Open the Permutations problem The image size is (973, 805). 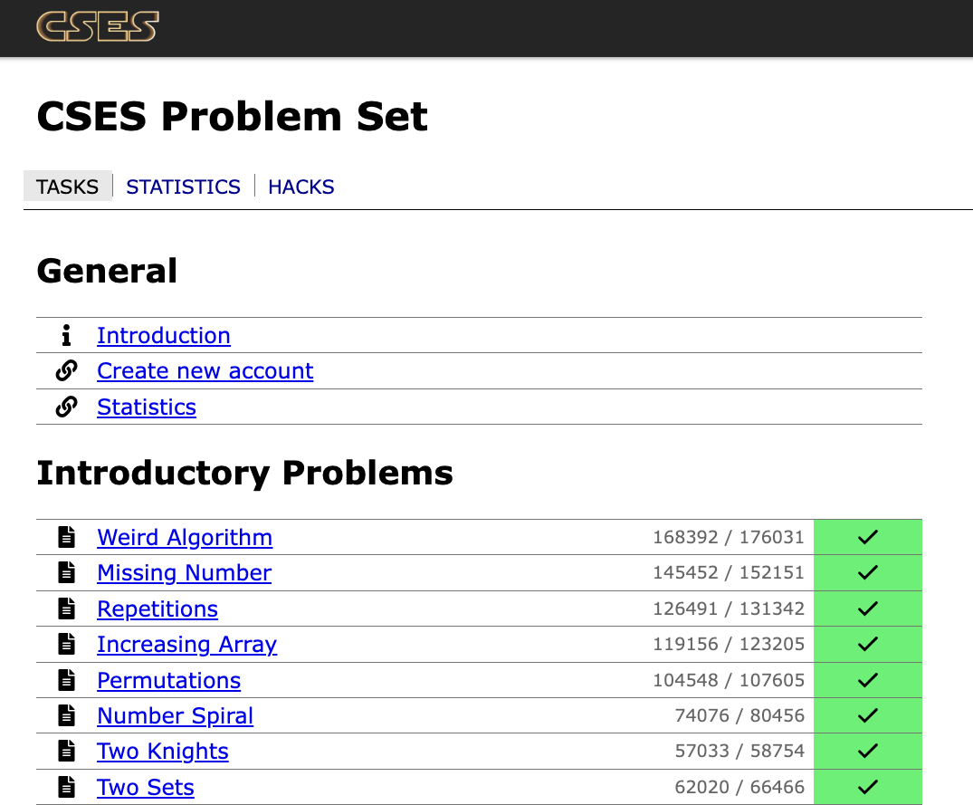coord(168,680)
